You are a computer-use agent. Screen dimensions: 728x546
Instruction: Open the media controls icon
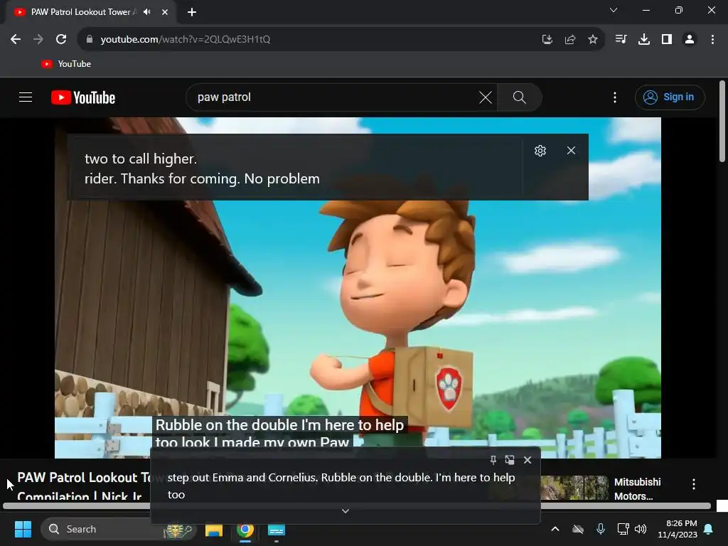tap(621, 40)
